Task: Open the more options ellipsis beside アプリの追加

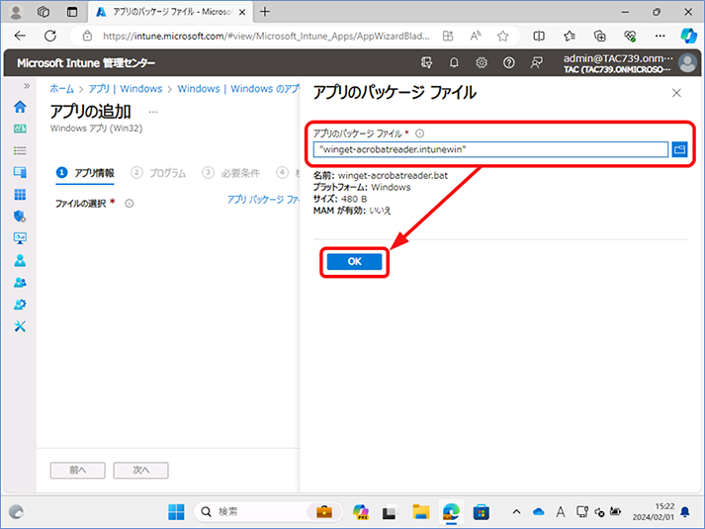Action: pyautogui.click(x=153, y=112)
